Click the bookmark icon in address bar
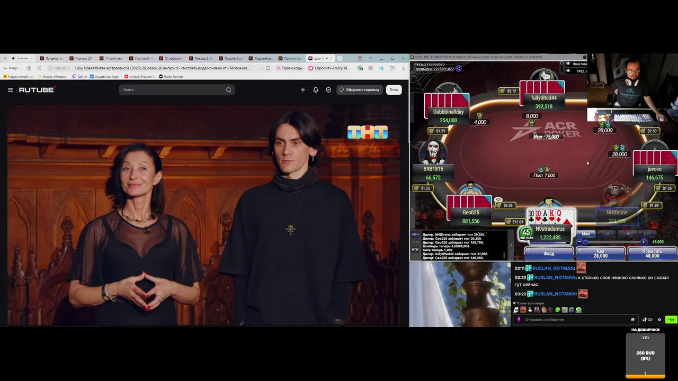The image size is (678, 381). (268, 68)
